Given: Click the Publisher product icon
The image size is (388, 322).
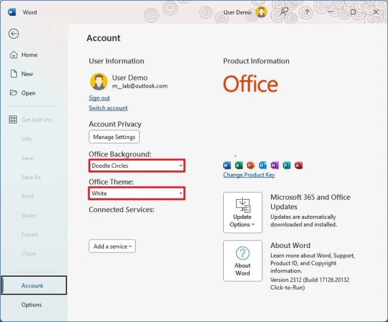Looking at the screenshot, I should point(287,165).
